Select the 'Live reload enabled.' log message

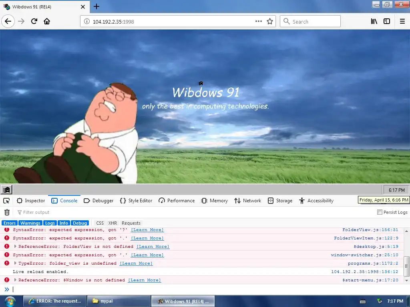(40, 271)
